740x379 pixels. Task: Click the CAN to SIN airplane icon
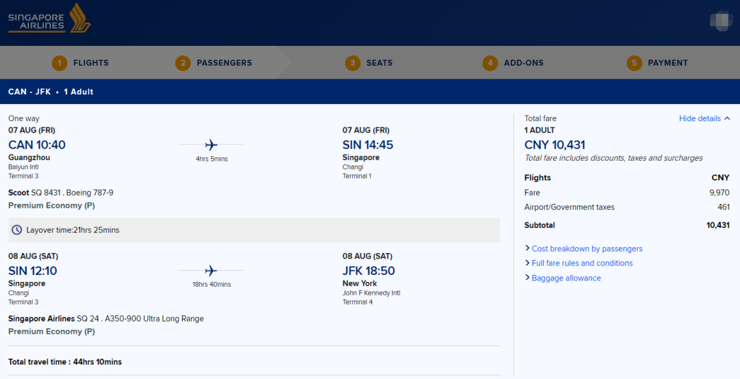(x=211, y=144)
